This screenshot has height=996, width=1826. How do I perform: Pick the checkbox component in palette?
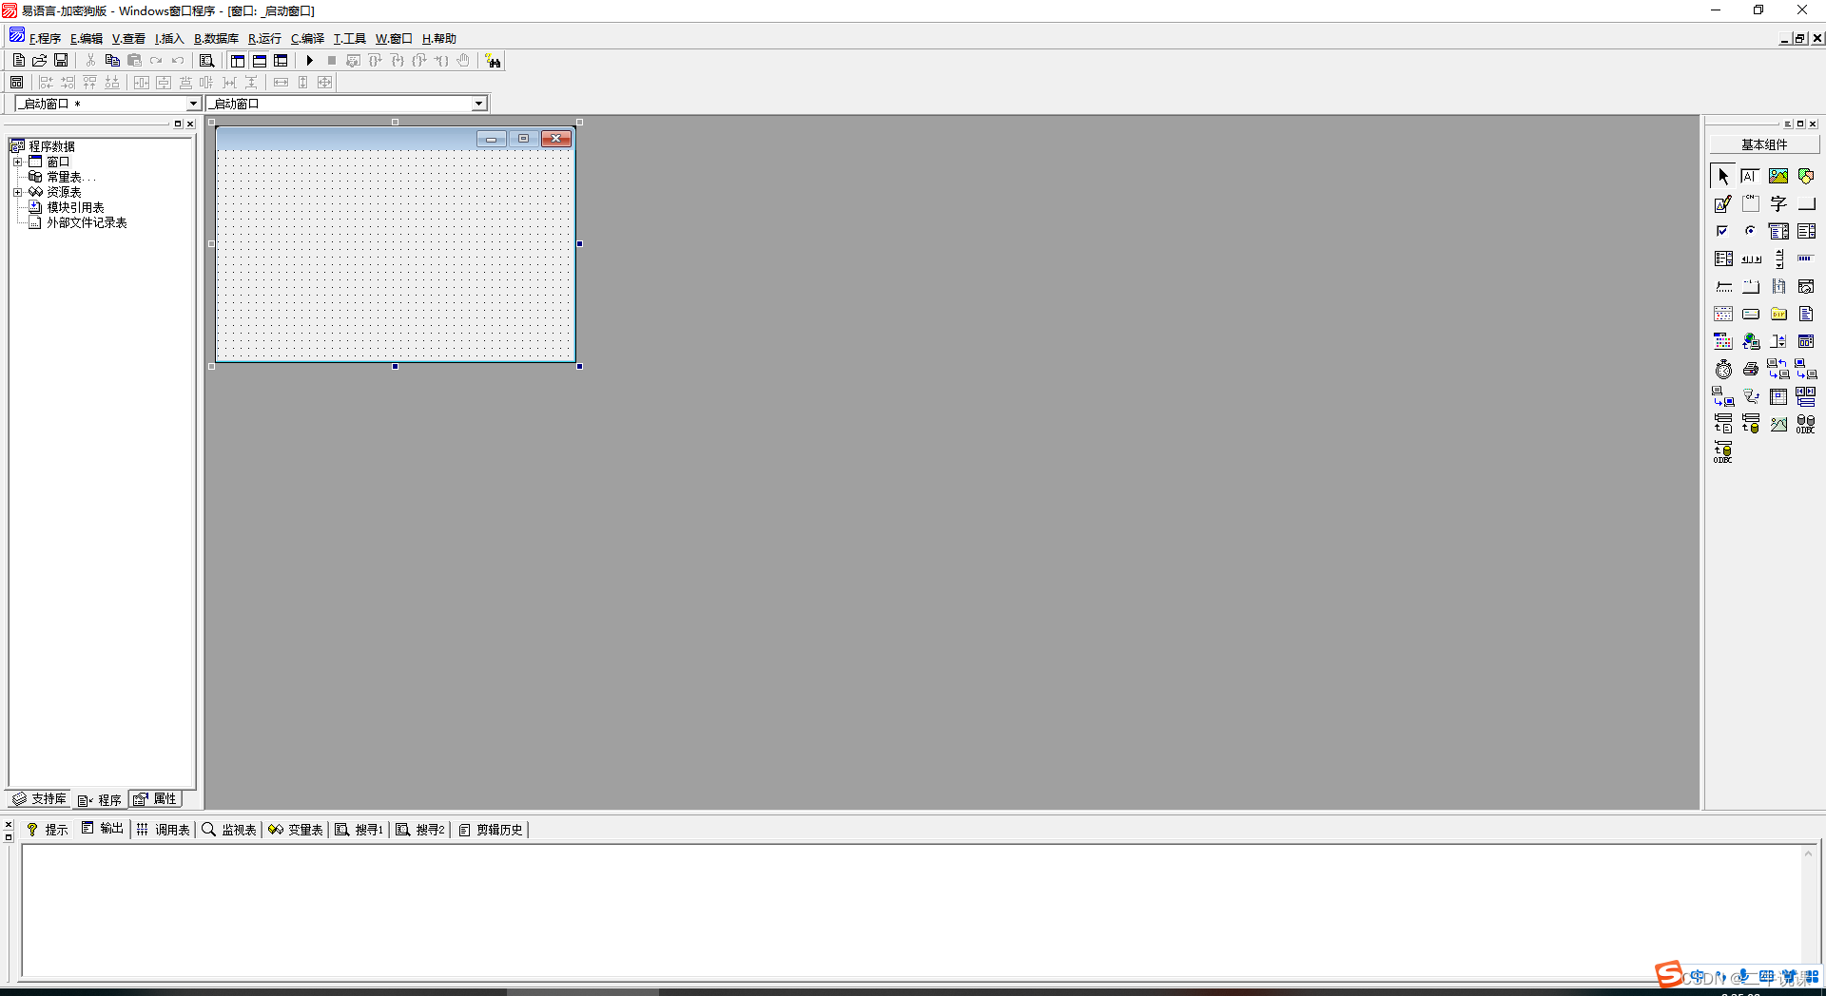(x=1722, y=231)
